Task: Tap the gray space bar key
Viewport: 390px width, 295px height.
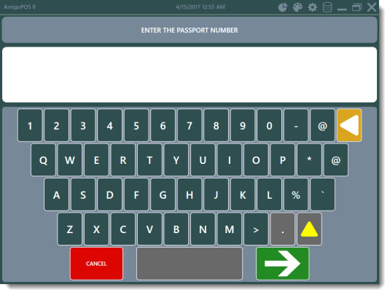Action: point(190,264)
